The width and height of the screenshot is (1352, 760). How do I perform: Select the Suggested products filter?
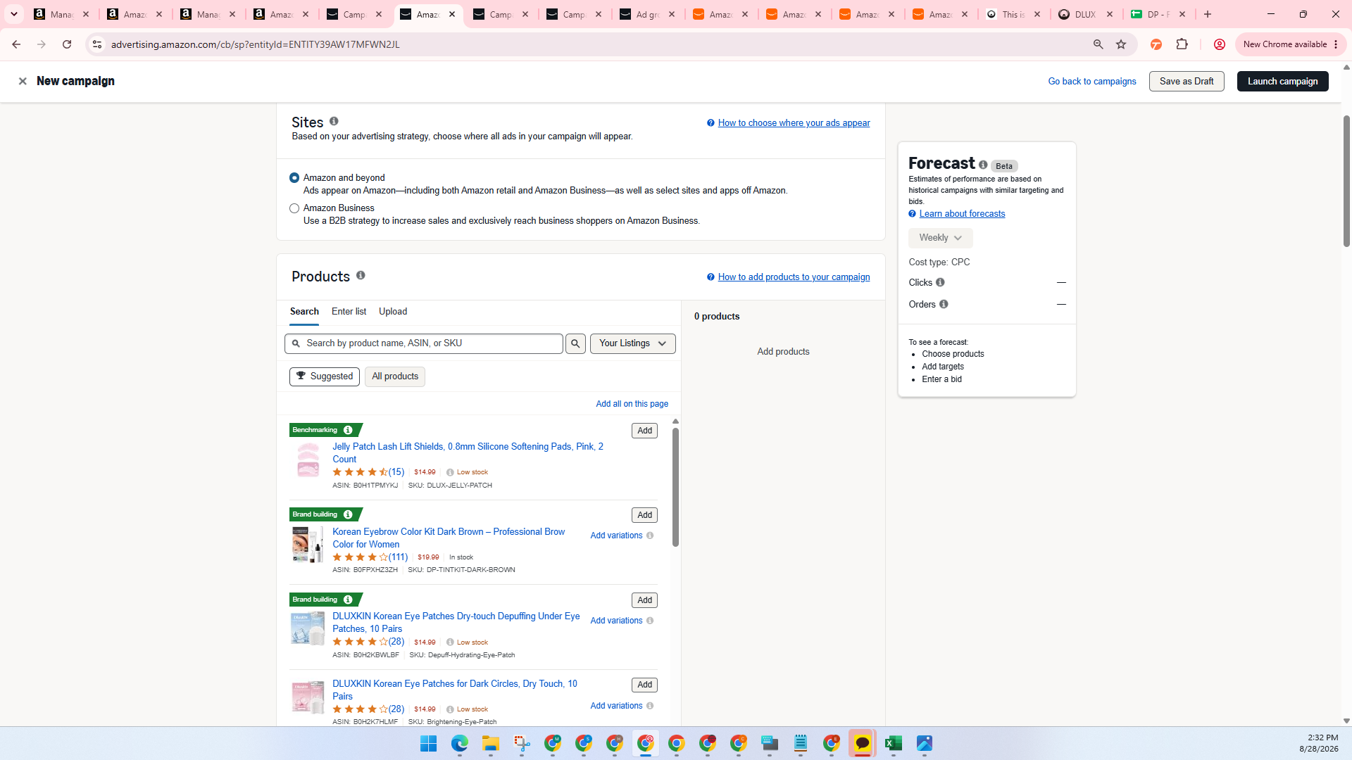click(325, 376)
